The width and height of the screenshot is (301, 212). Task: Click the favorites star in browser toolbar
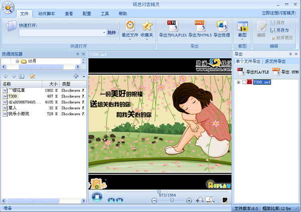coord(32,76)
